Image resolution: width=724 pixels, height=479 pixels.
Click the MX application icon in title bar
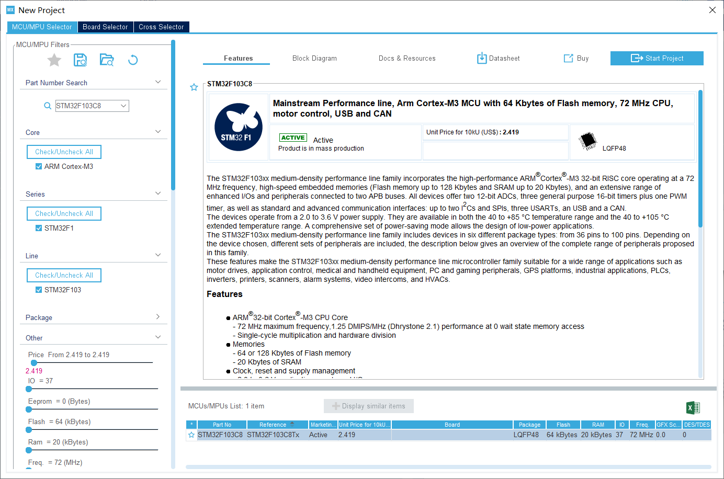[x=10, y=10]
